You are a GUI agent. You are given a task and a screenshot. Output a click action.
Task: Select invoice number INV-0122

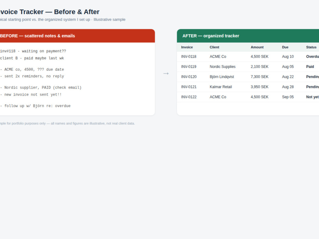pos(189,97)
